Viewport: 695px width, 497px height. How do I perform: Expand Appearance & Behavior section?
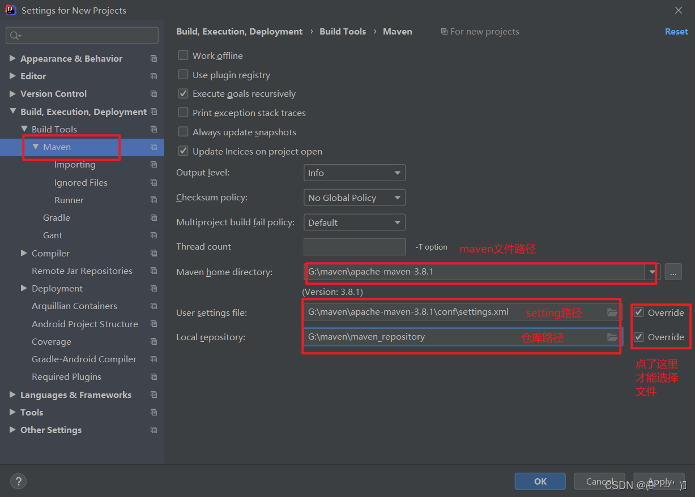tap(12, 58)
